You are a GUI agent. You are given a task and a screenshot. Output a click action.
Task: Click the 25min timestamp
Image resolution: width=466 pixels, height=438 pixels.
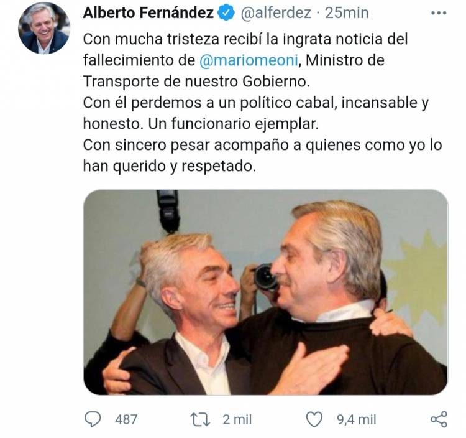point(347,13)
